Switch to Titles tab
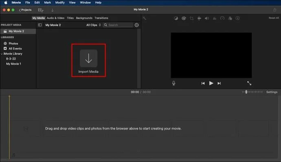 70,18
